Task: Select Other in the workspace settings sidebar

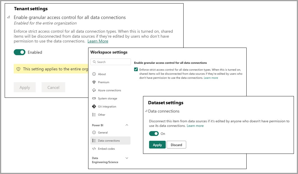Action: 102,115
